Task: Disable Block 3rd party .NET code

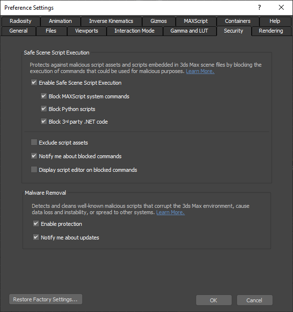Action: 44,122
